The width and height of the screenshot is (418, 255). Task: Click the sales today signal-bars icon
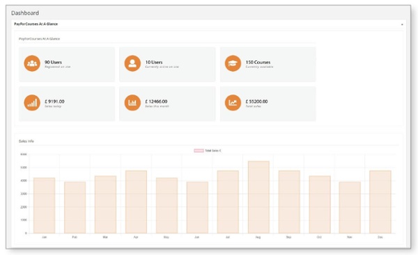coord(32,103)
